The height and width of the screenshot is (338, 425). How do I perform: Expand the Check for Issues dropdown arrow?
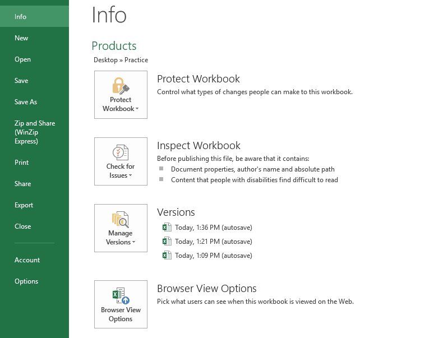131,175
